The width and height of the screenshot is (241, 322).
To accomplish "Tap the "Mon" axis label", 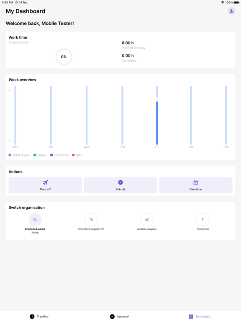I will 15,147.
